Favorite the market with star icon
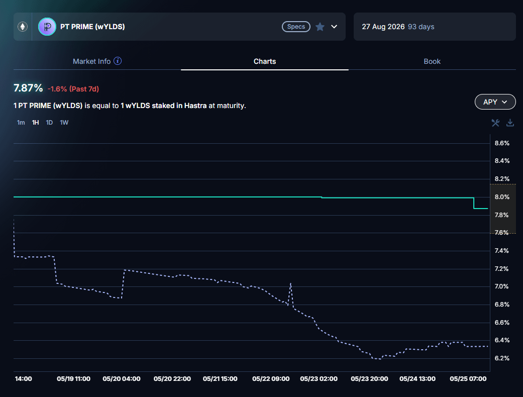523x397 pixels. coord(320,27)
